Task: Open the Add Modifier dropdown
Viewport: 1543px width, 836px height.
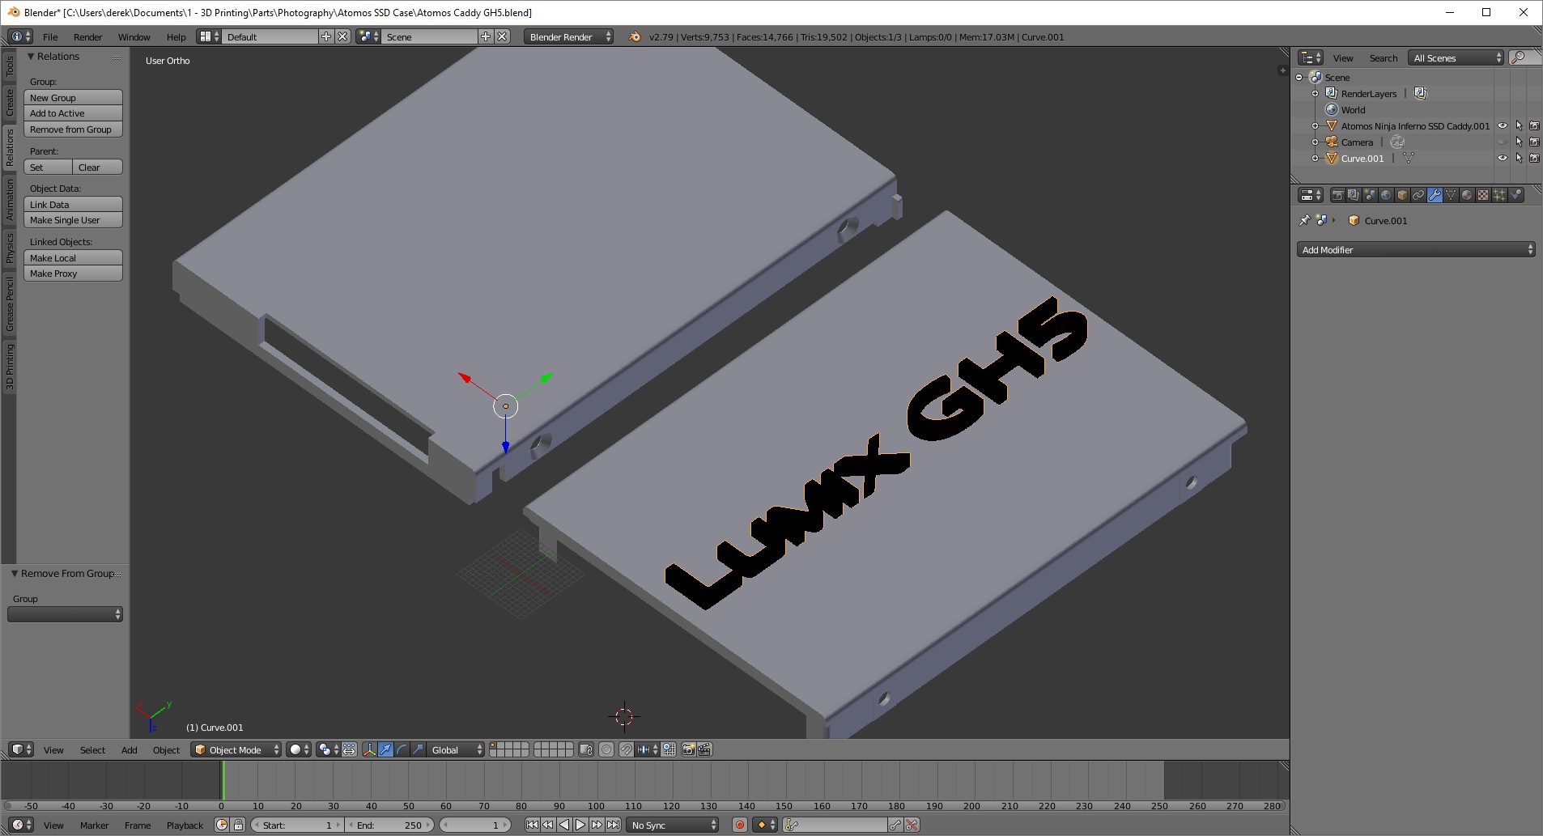Action: [1416, 249]
